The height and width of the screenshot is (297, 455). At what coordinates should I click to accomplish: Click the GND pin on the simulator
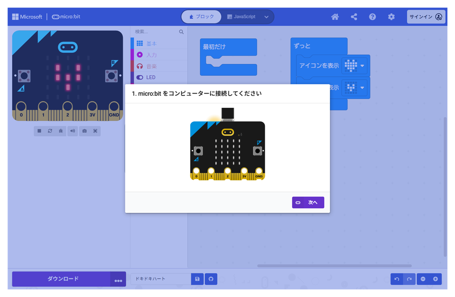(114, 110)
